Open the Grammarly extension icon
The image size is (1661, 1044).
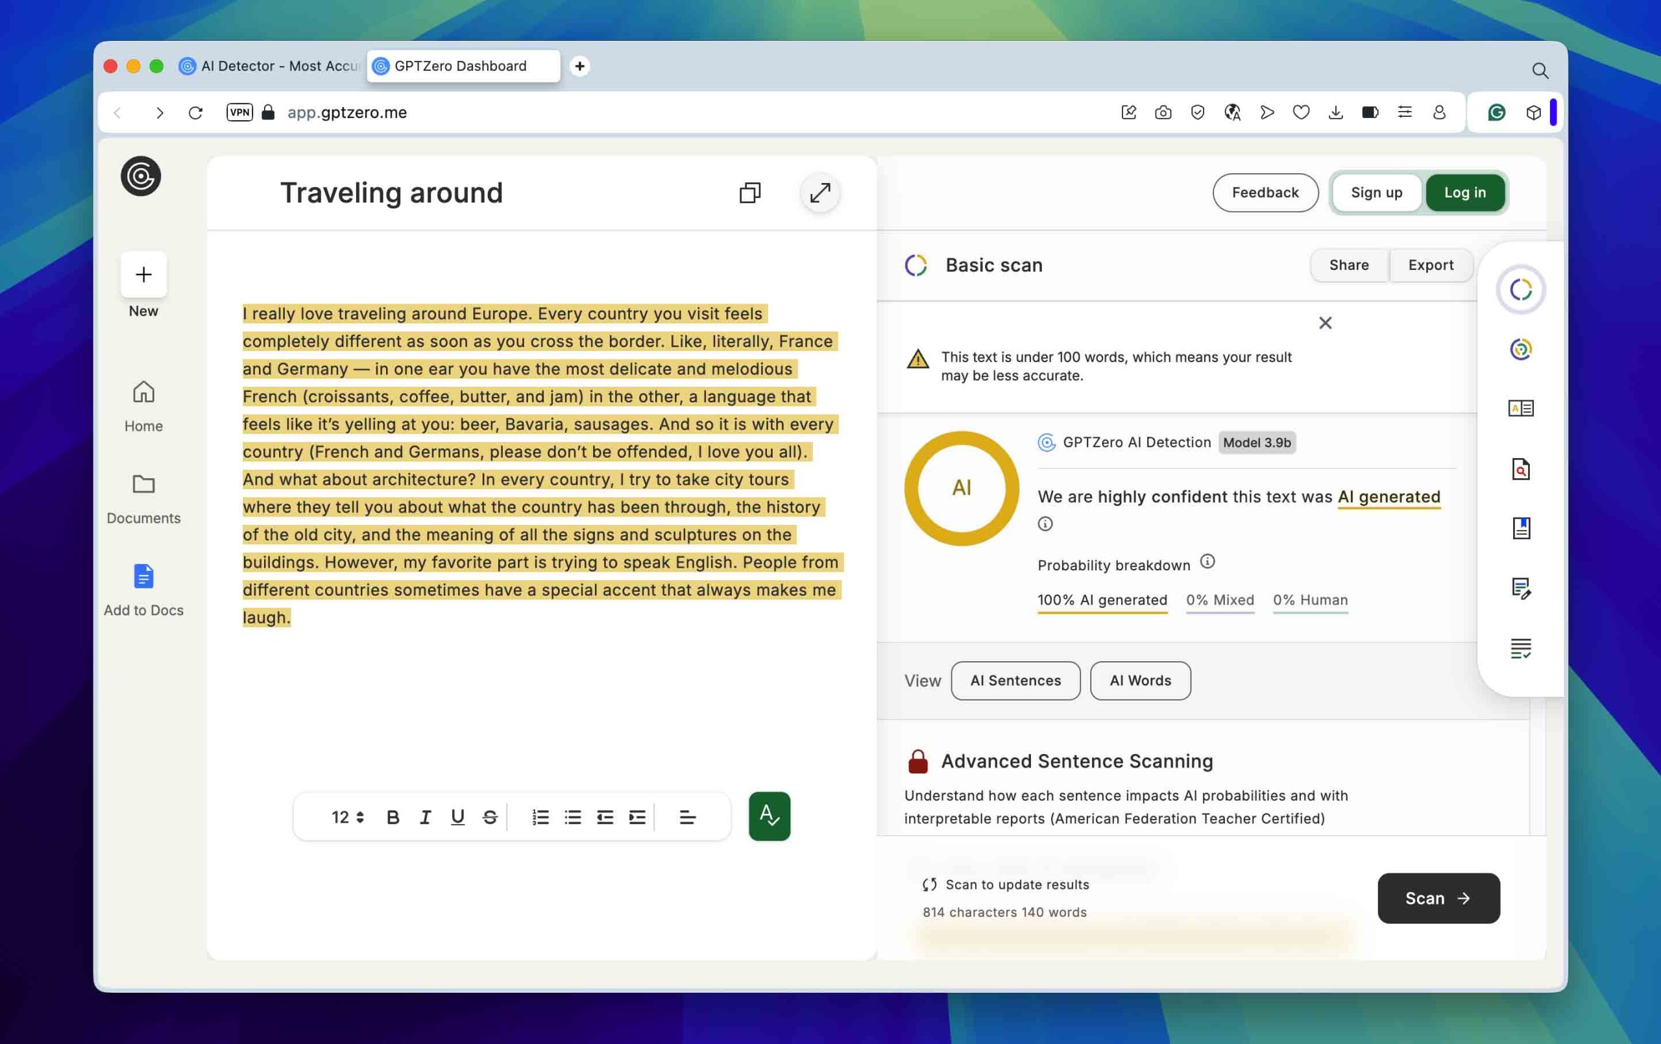pos(1496,112)
